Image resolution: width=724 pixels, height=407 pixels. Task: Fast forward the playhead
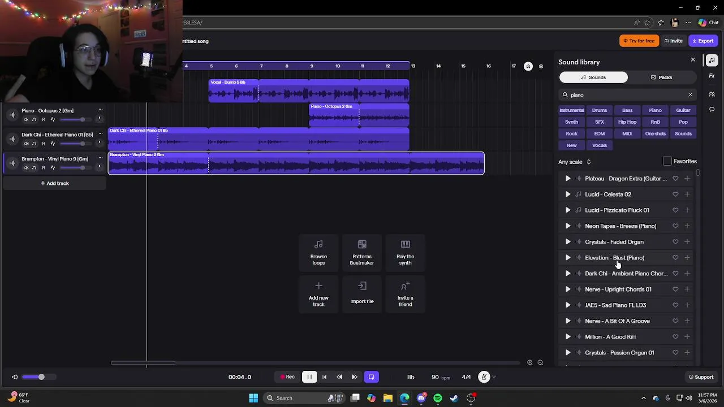click(355, 377)
